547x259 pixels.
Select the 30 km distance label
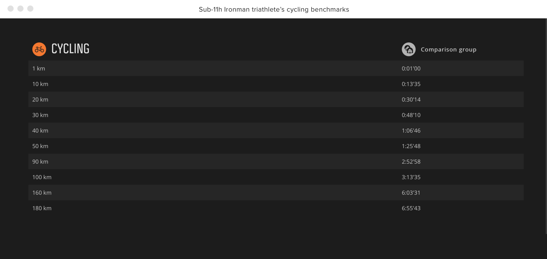click(40, 115)
